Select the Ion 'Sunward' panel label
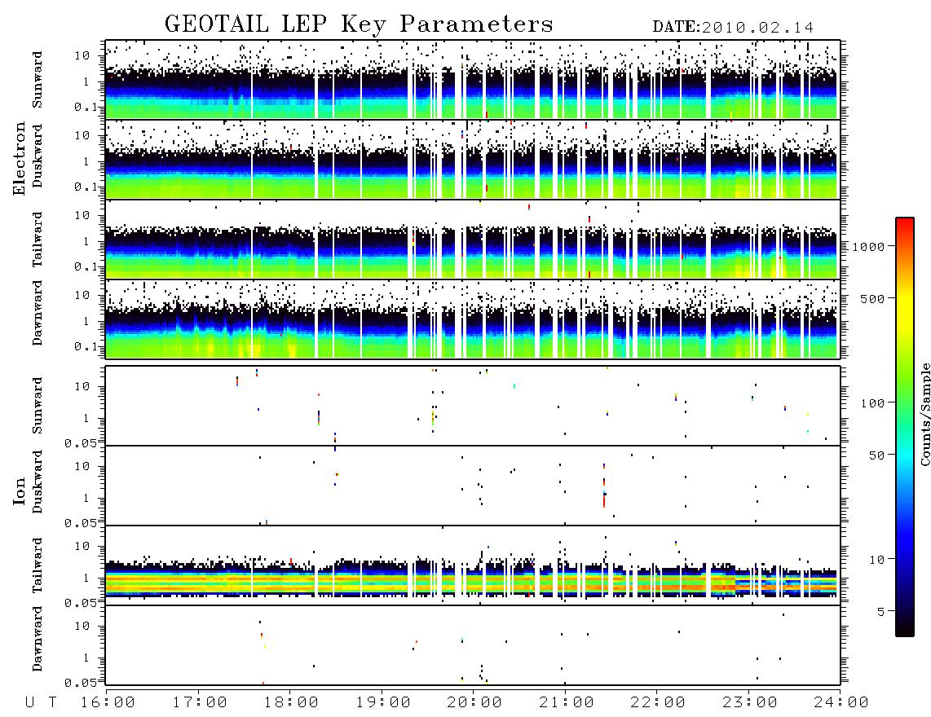The width and height of the screenshot is (931, 717). [x=38, y=406]
